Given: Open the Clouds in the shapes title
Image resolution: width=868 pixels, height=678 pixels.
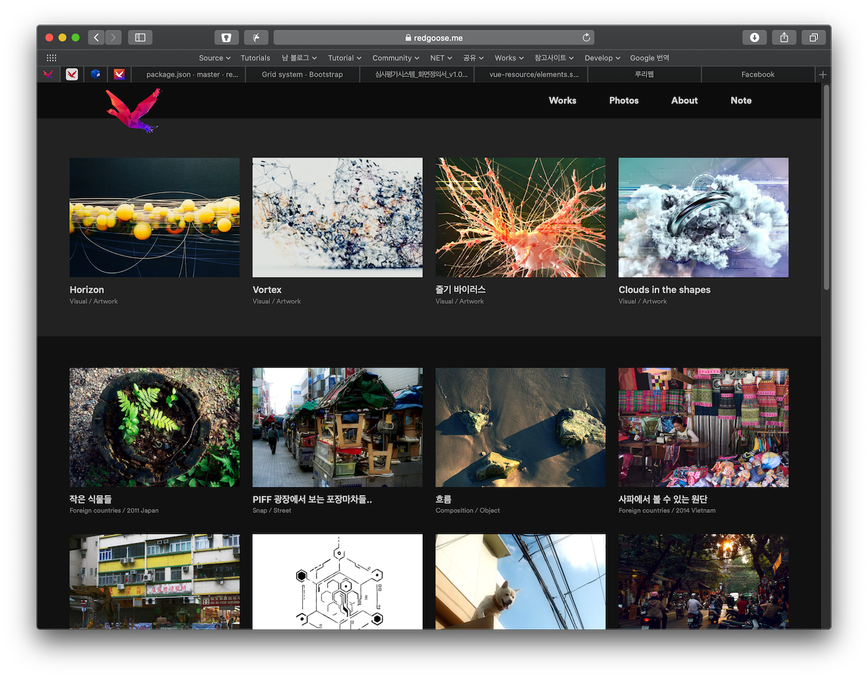Looking at the screenshot, I should click(664, 290).
